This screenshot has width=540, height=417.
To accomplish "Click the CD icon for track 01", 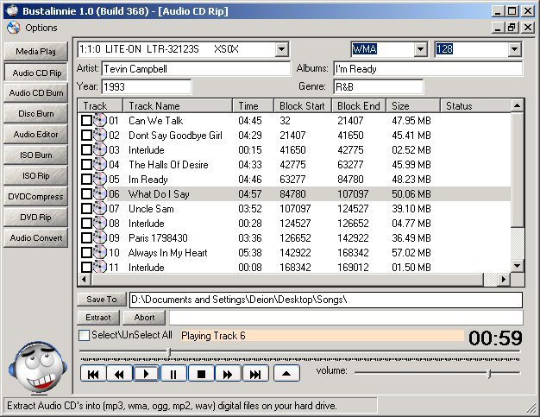I will [100, 121].
